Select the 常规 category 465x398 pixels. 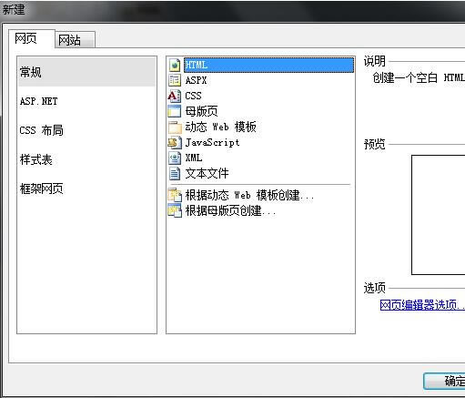click(87, 72)
